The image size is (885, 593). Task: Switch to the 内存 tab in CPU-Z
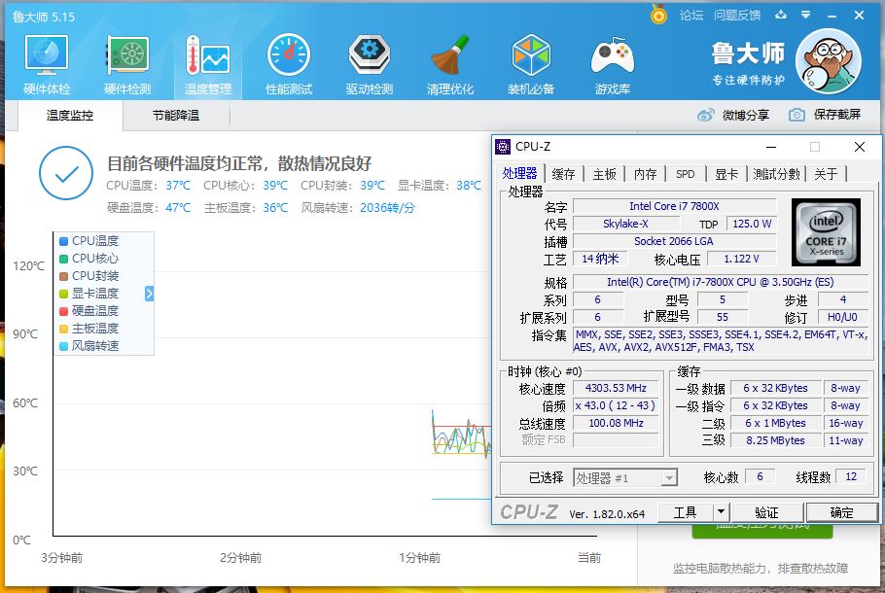pyautogui.click(x=645, y=174)
